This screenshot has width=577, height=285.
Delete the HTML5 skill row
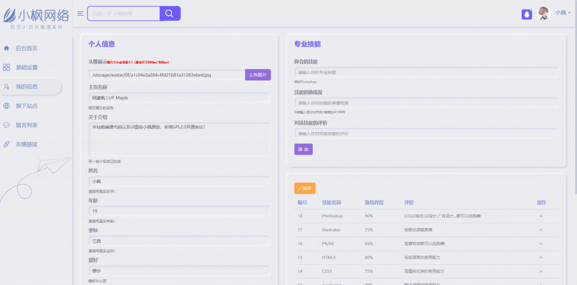click(540, 257)
